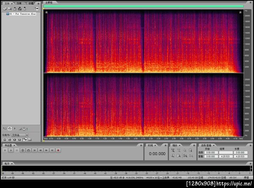Select the 选择/查看 panel tab

pos(206,145)
